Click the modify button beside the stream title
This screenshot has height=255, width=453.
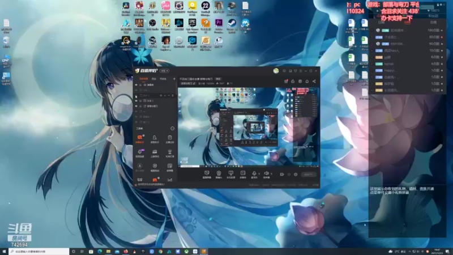point(218,79)
